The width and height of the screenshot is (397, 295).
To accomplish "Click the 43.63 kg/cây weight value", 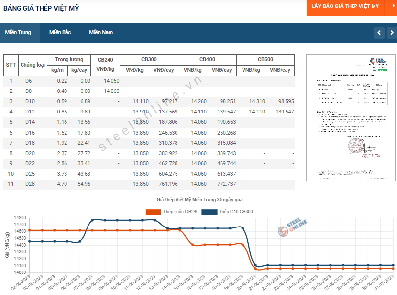I will 84,174.
